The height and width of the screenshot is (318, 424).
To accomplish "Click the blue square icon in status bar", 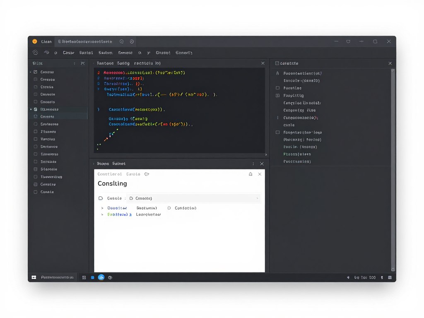I will coord(92,277).
